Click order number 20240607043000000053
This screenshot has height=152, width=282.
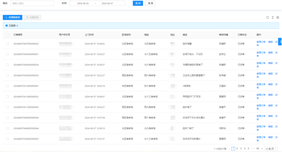pos(26,76)
